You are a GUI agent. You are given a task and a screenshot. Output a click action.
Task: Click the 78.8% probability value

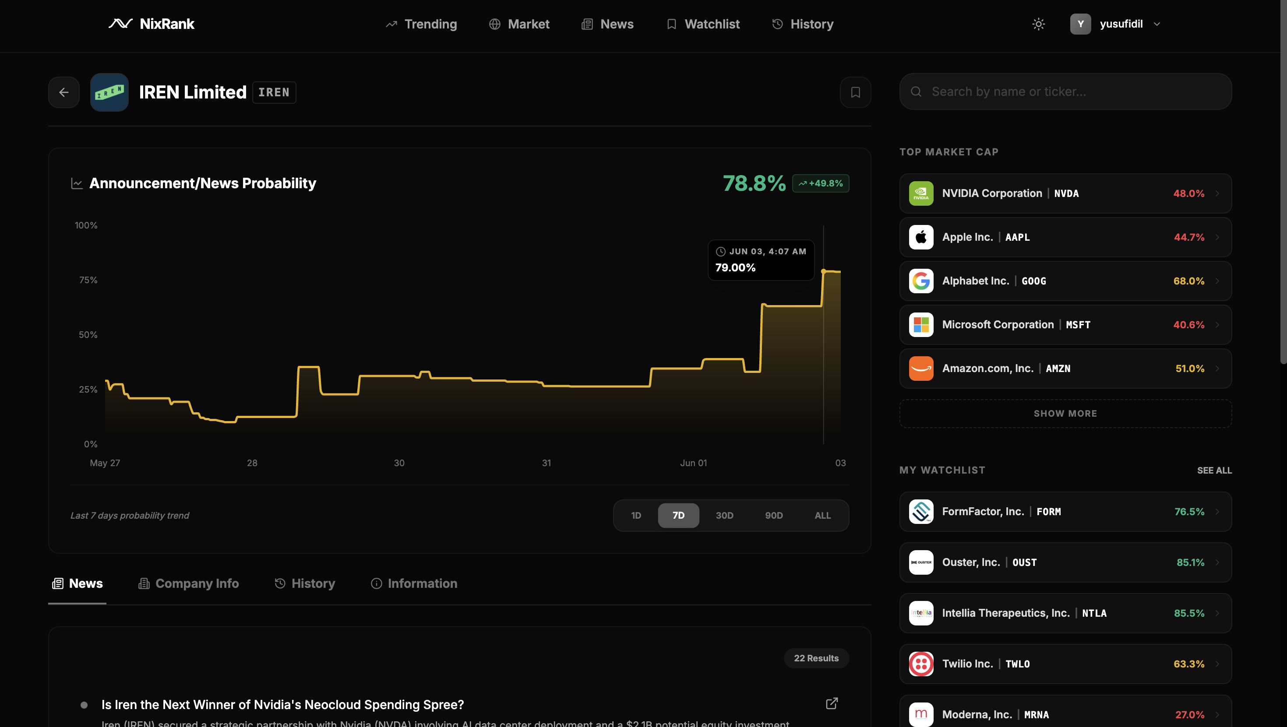(x=754, y=183)
